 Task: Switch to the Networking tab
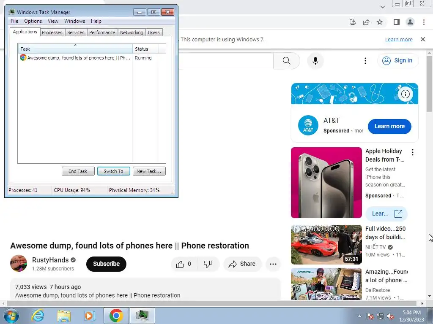[x=132, y=32]
